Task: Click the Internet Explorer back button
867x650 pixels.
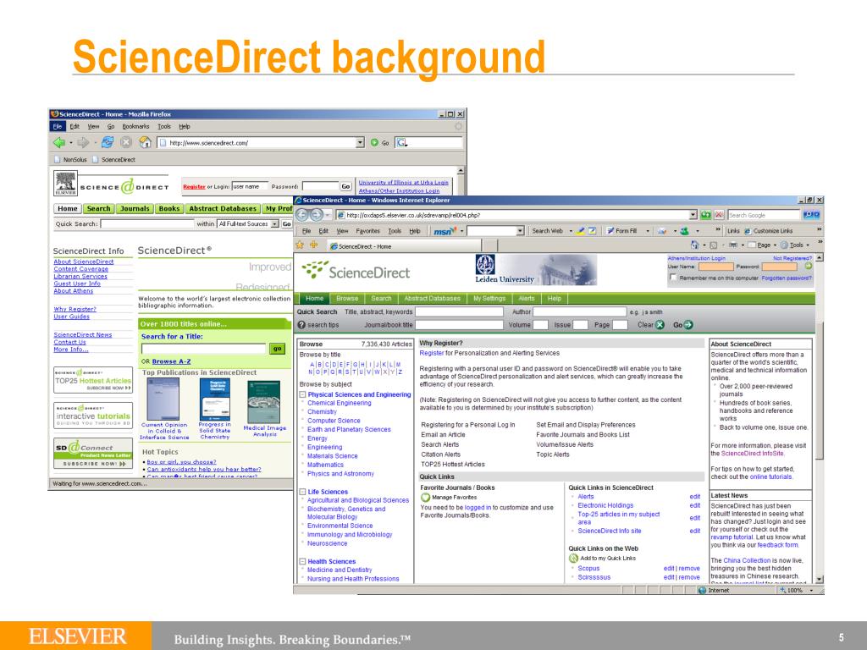Action: click(x=302, y=214)
